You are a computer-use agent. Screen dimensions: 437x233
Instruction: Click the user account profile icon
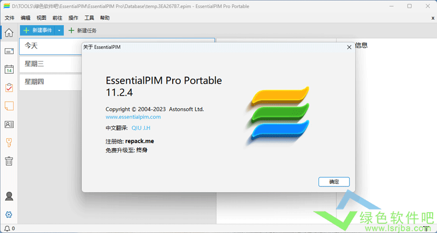[9, 196]
